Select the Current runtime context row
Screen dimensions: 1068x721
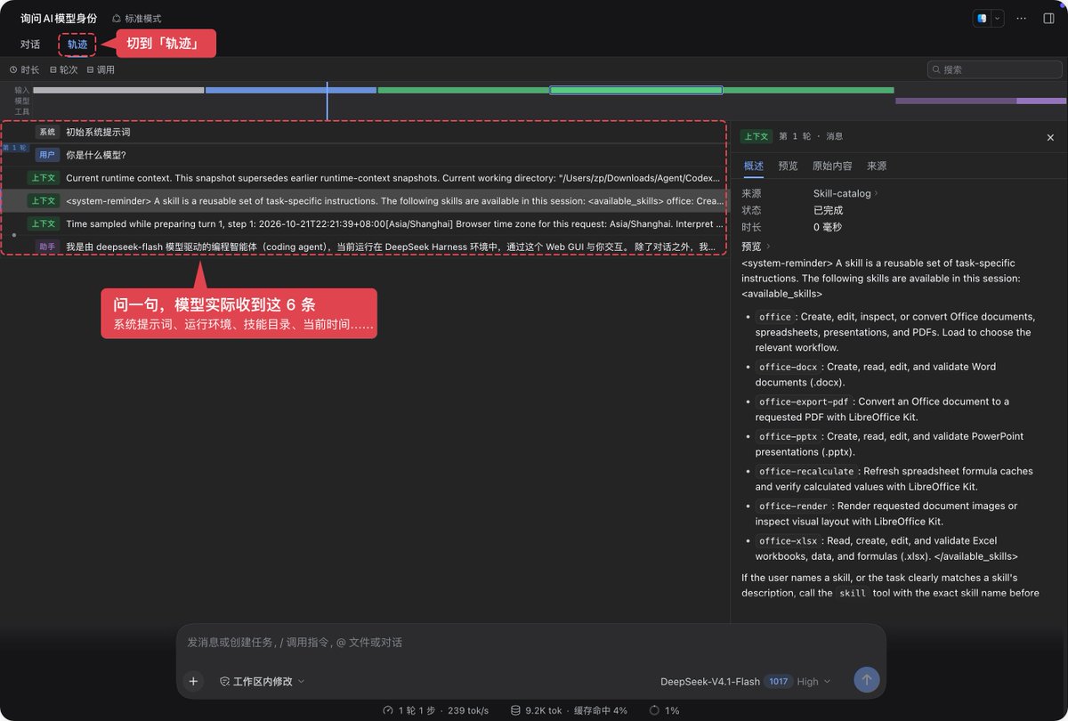coord(364,178)
